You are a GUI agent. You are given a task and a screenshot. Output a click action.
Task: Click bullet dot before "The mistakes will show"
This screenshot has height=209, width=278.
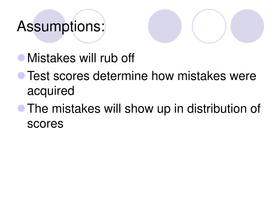(x=21, y=109)
